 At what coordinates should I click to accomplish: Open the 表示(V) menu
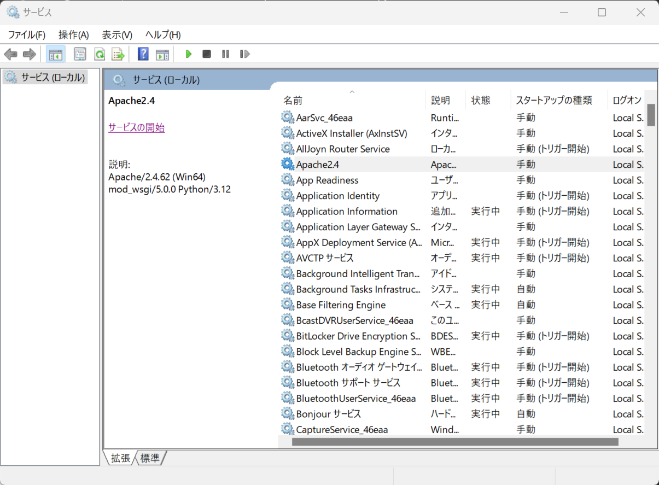click(117, 35)
